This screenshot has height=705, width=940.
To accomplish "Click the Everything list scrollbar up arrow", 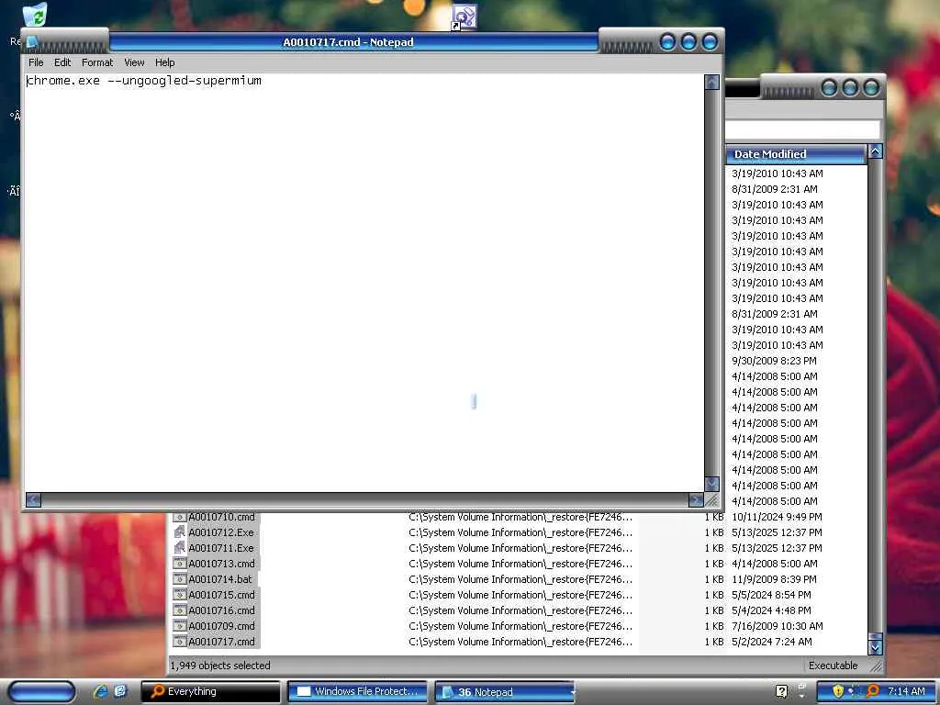I will 875,151.
